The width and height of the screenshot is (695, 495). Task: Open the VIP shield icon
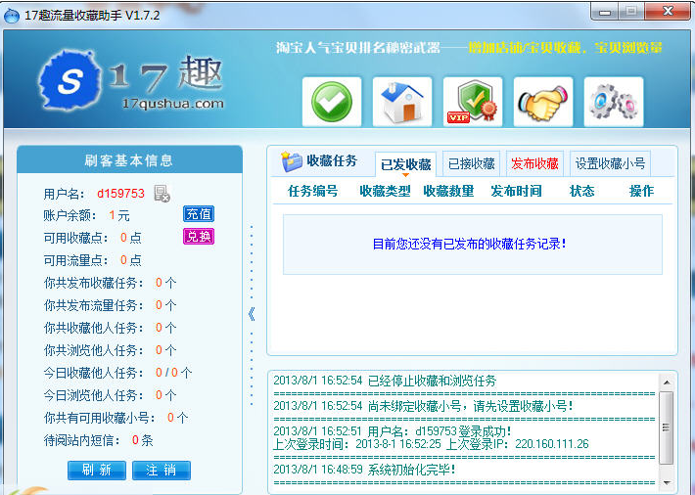pos(473,102)
